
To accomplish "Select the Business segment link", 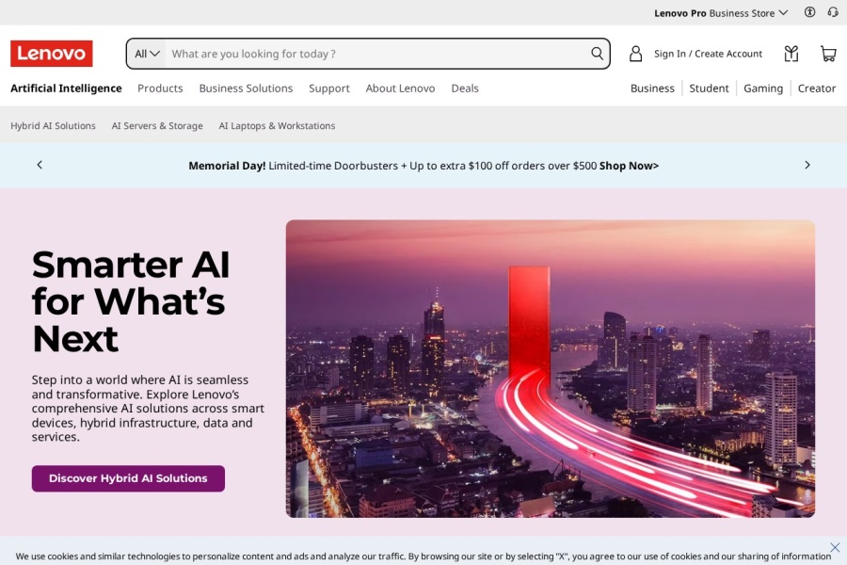I will [x=652, y=89].
